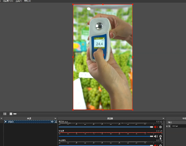Viewport: 186px width, 146px height.
Task: Open the scene transition type dropdown
Action: click(176, 122)
